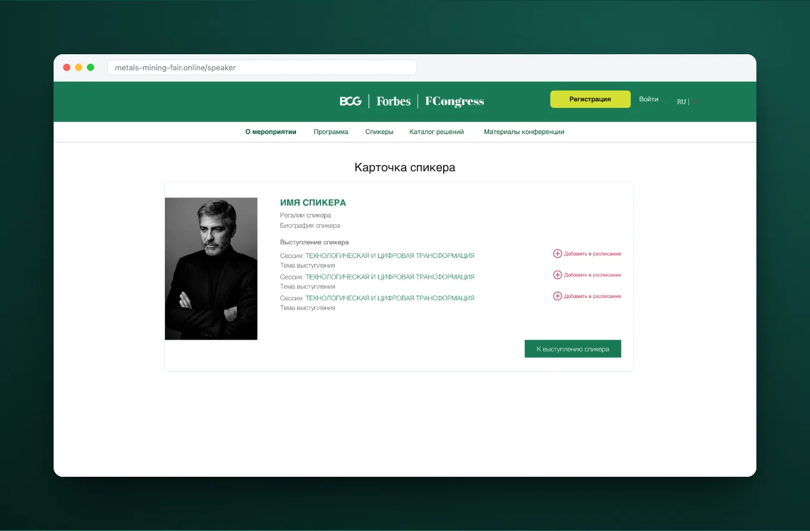This screenshot has height=531, width=810.
Task: Minimize window using yellow button
Action: tap(79, 67)
